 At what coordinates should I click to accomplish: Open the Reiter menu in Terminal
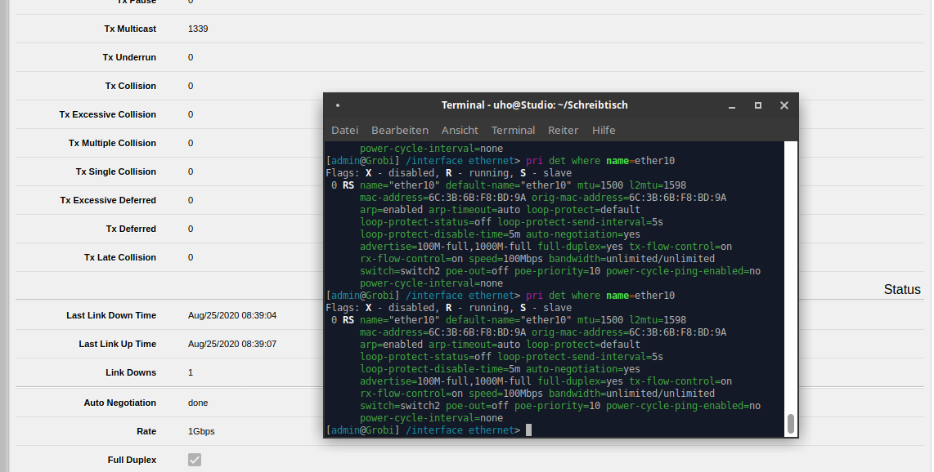tap(563, 130)
